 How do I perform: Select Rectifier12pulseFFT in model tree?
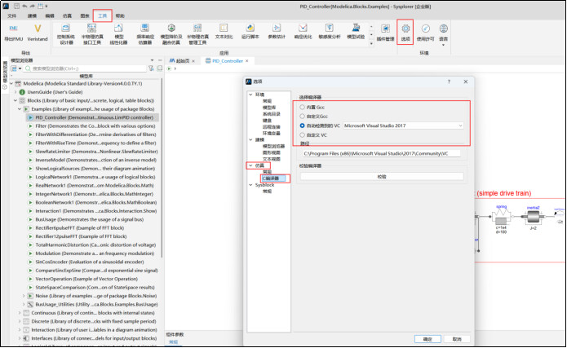[x=81, y=236]
